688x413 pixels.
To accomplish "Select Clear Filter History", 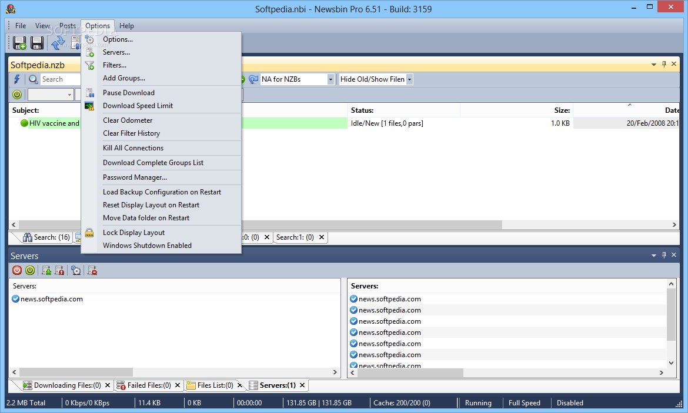I will (161, 133).
